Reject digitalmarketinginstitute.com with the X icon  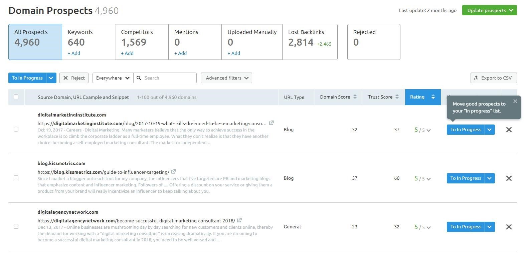[x=509, y=130]
